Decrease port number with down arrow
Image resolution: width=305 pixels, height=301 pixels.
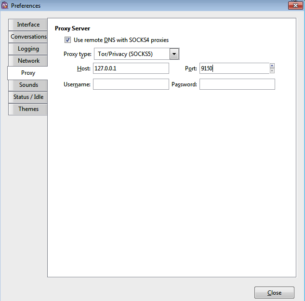pyautogui.click(x=272, y=71)
